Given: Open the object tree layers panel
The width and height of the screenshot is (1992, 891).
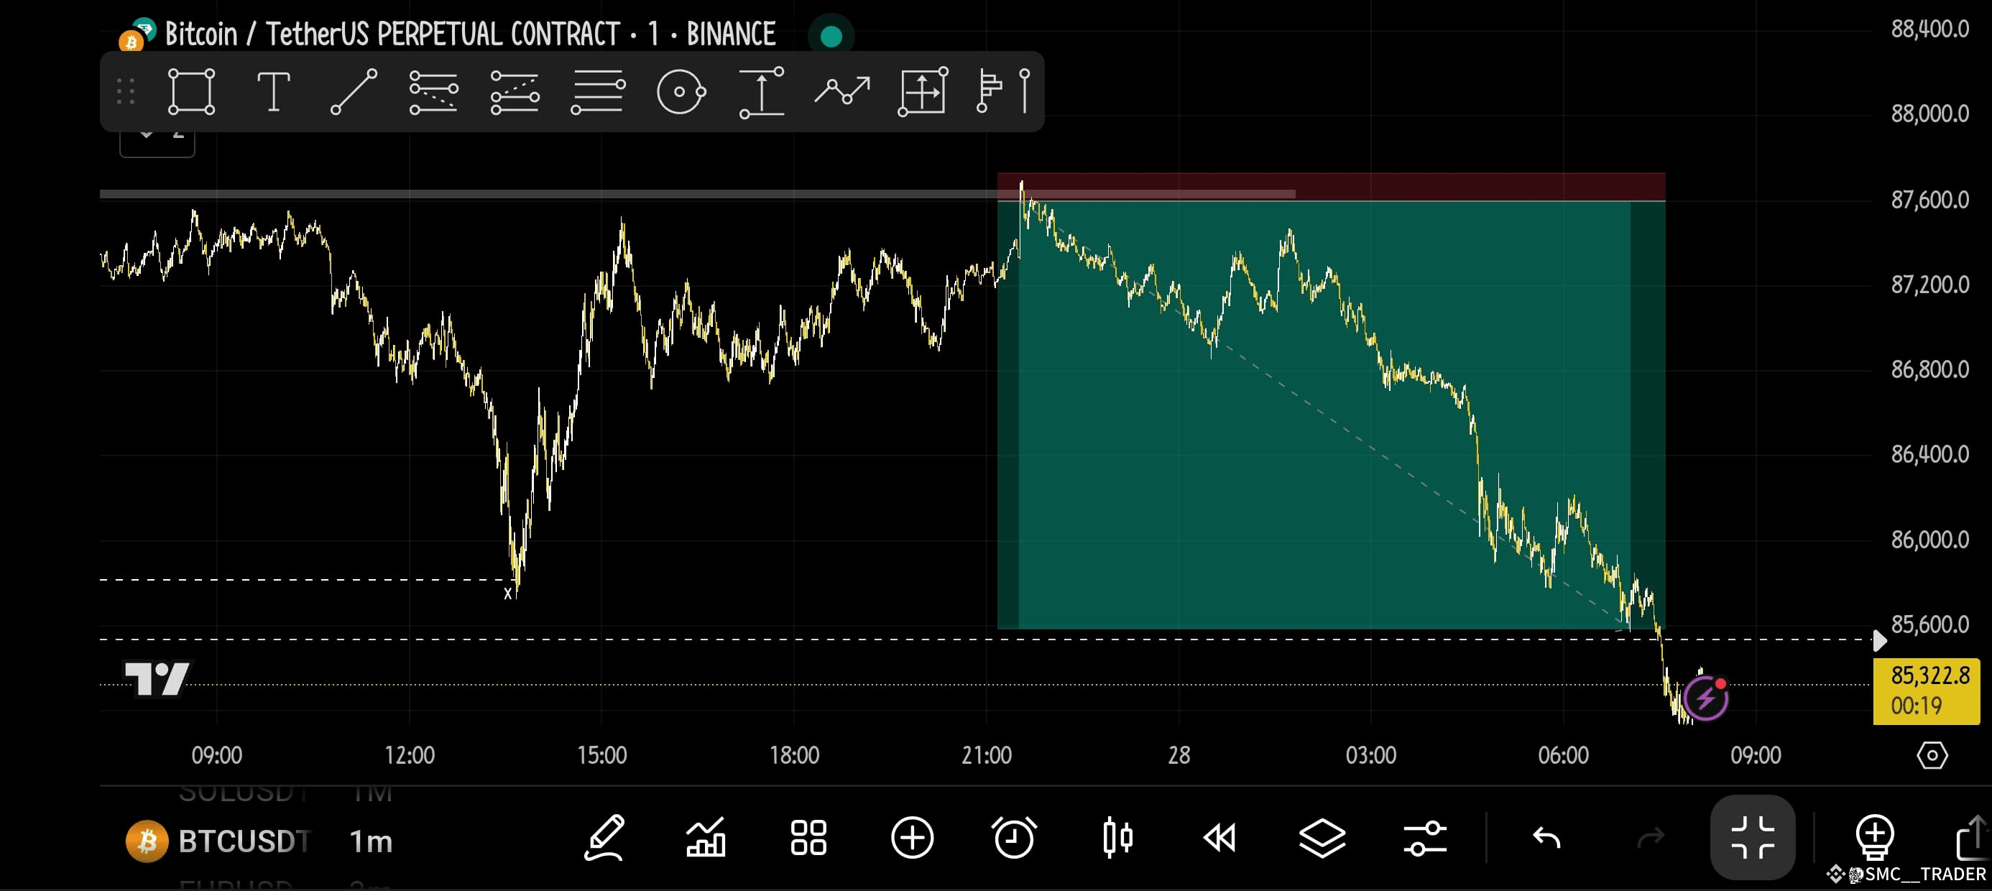Looking at the screenshot, I should pyautogui.click(x=1322, y=839).
